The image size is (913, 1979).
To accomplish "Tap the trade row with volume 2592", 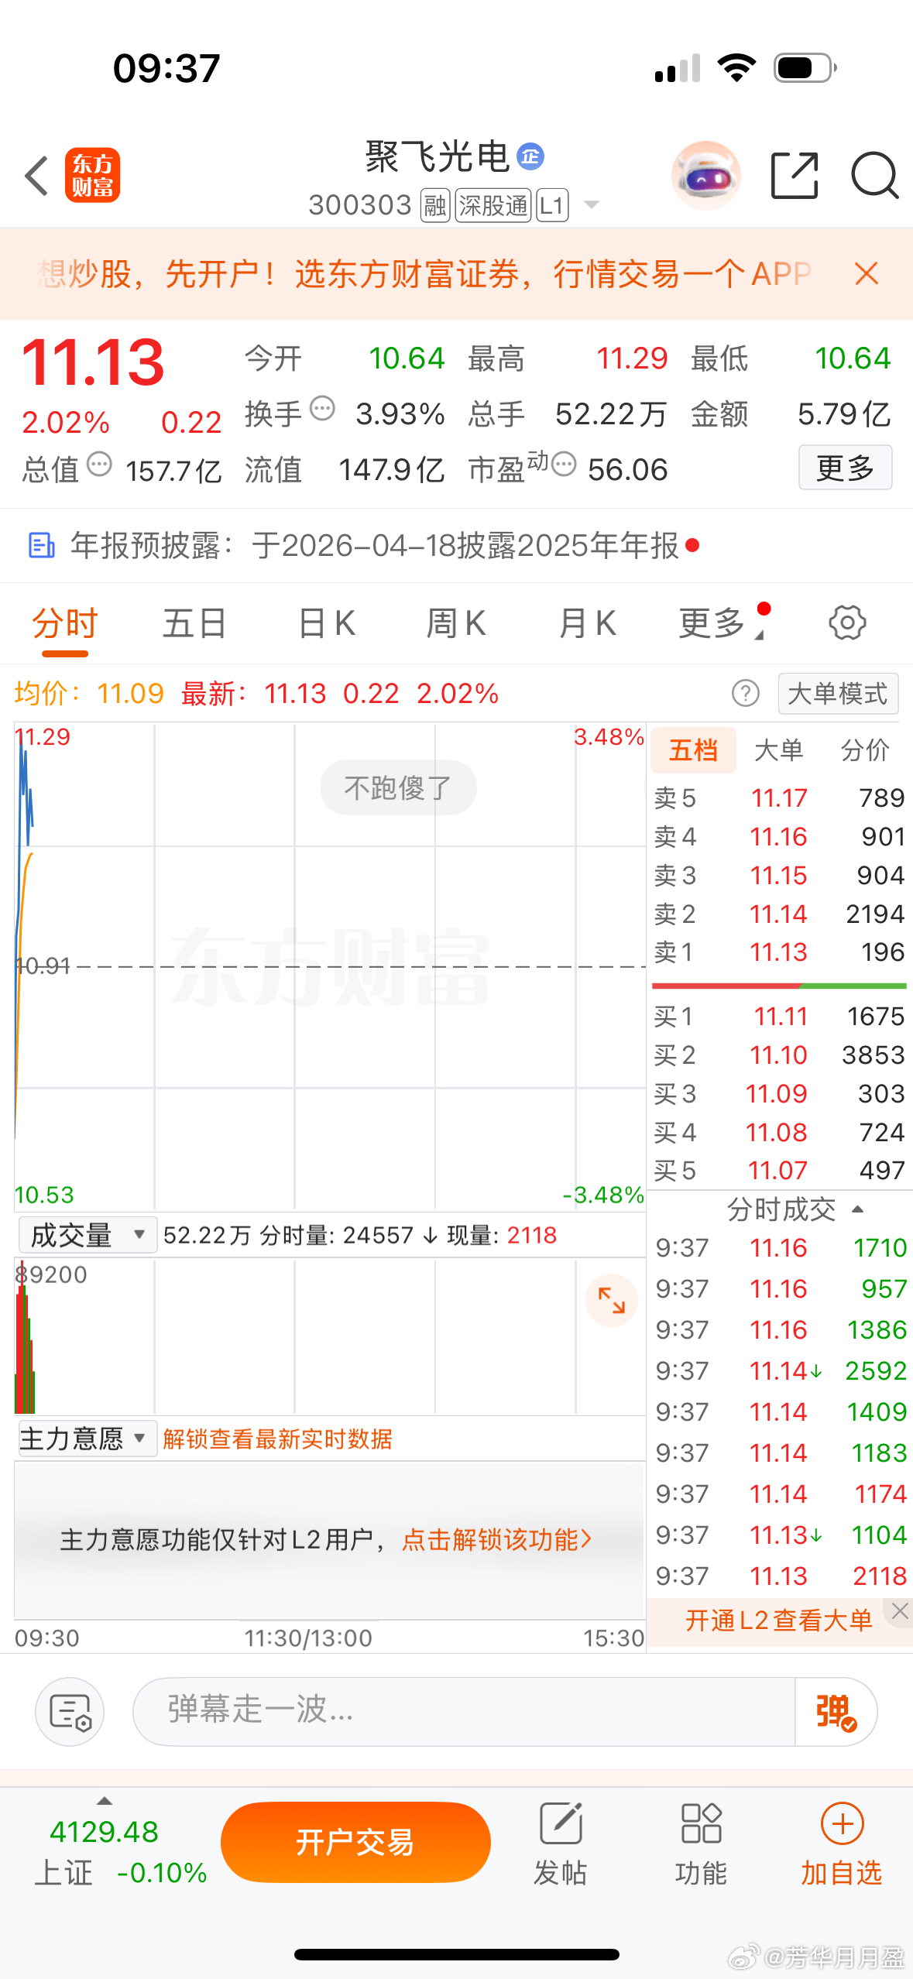I will (x=780, y=1370).
